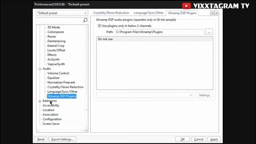Image resolution: width=256 pixels, height=144 pixels.
Task: Open Volume Control settings
Action: [58, 73]
